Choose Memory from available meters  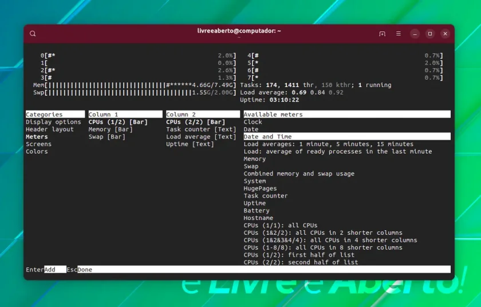[x=255, y=159]
